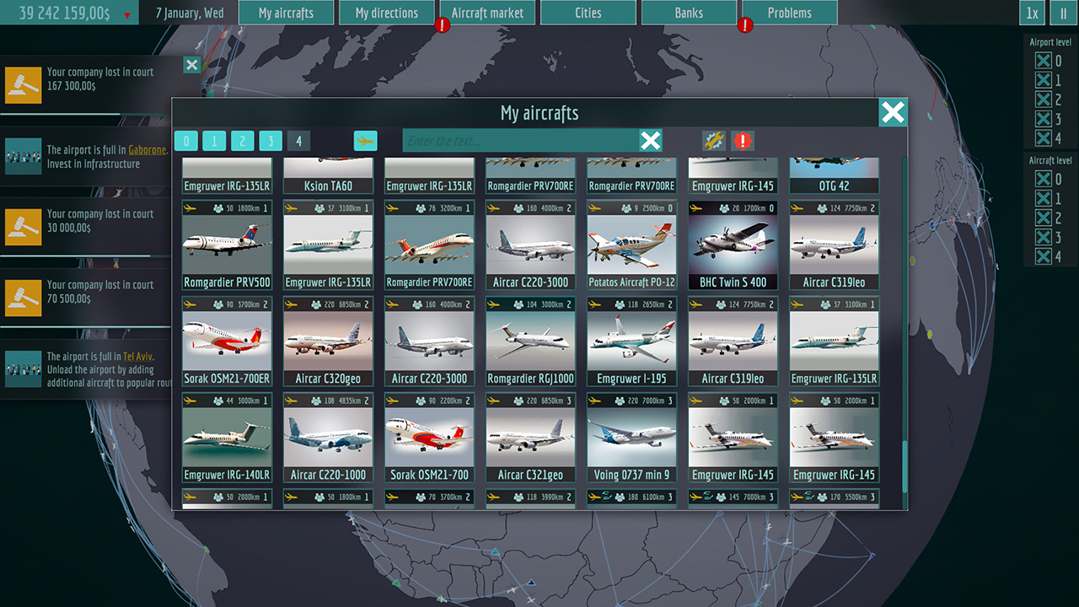Toggle the Airport level 2 checkbox
Viewport: 1079px width, 607px height.
[1043, 99]
